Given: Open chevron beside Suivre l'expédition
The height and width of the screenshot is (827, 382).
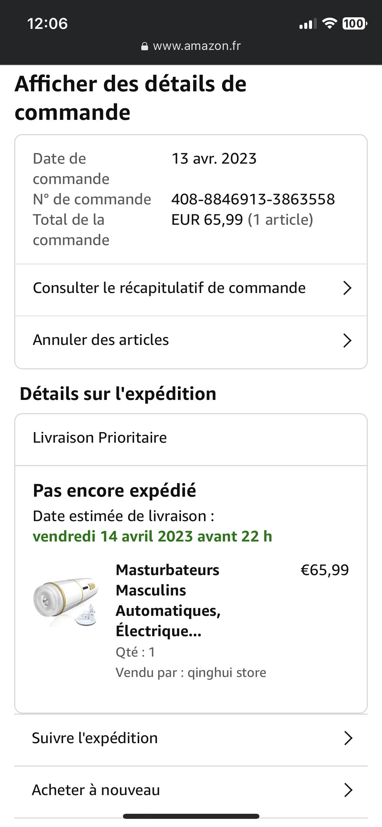Looking at the screenshot, I should (x=348, y=738).
